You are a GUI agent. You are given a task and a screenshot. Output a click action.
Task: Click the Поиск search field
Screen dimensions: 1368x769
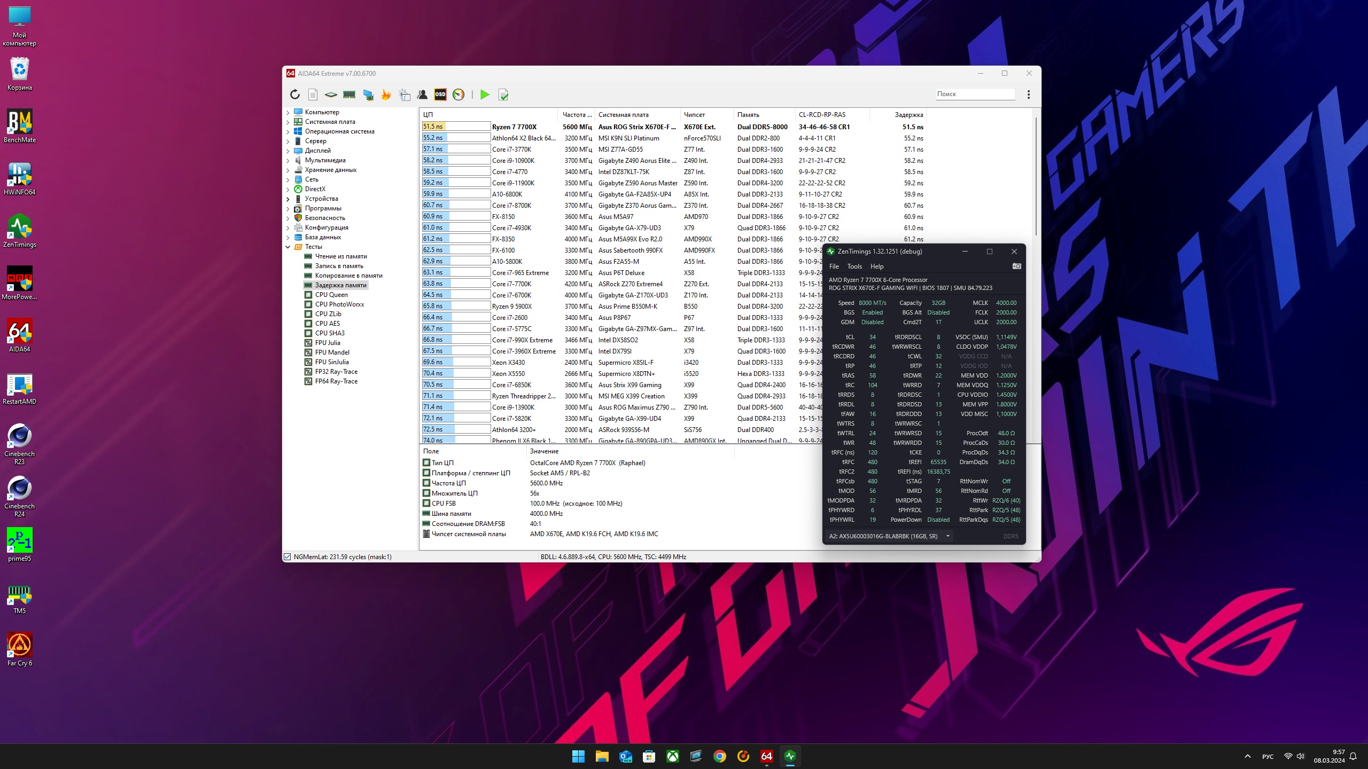coord(975,94)
